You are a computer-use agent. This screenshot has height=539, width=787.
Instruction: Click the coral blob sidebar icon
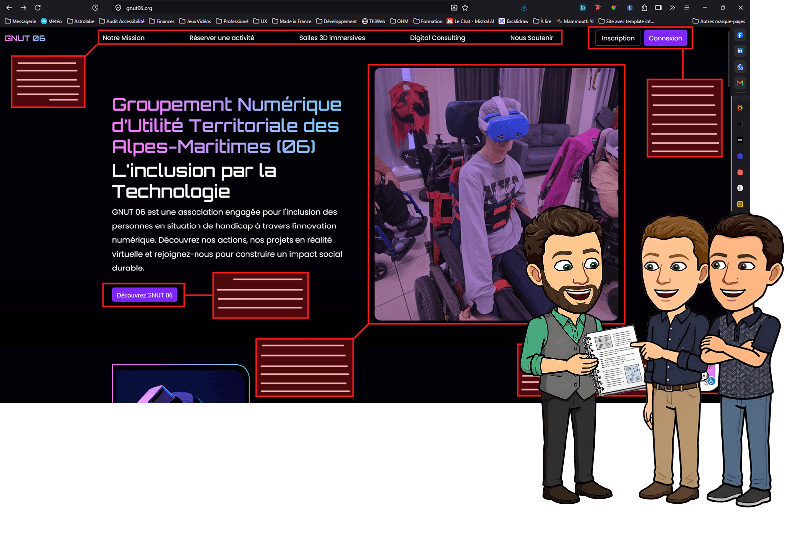740,172
